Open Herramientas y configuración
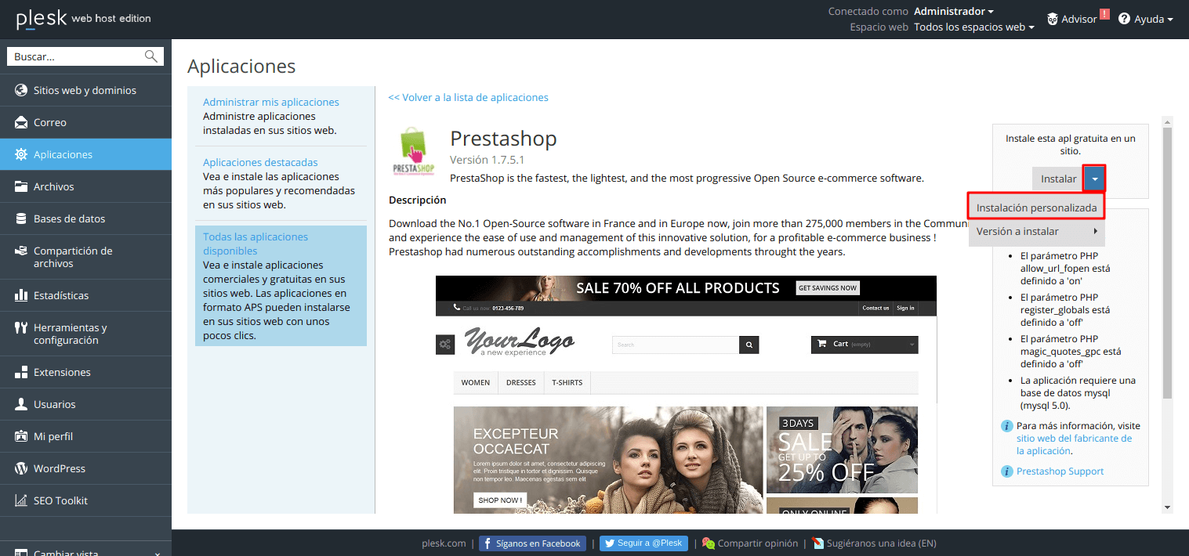This screenshot has height=556, width=1189. click(x=71, y=333)
